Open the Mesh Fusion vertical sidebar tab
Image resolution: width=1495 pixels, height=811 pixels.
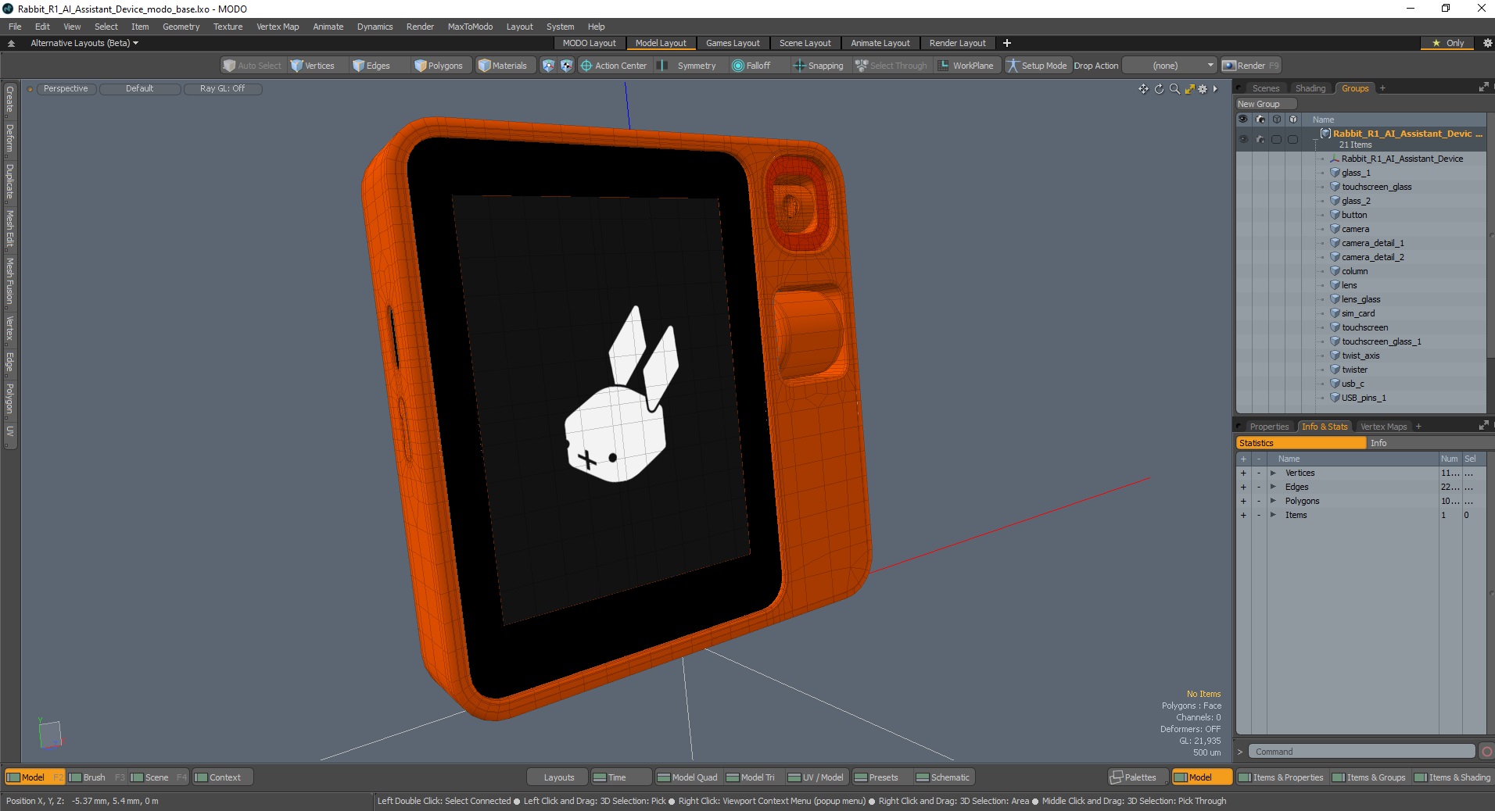(10, 280)
